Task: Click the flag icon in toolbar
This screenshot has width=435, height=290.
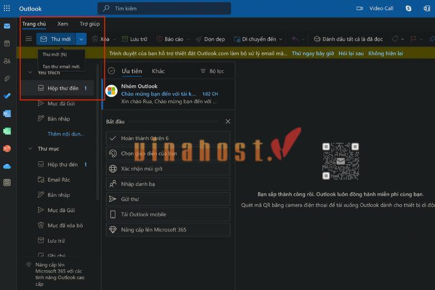Action: point(413,39)
